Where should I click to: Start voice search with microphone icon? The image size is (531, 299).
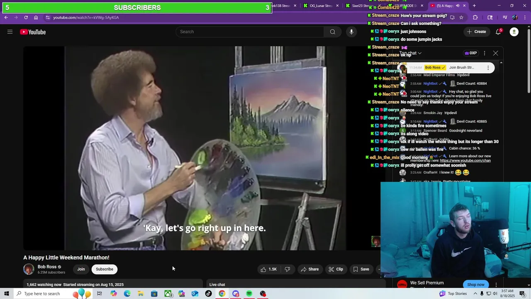coord(351,32)
